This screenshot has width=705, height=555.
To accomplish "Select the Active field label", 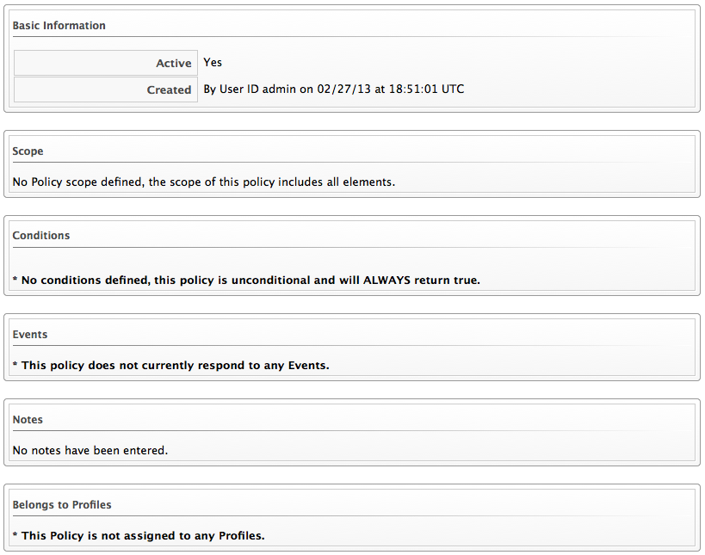I will coord(173,64).
